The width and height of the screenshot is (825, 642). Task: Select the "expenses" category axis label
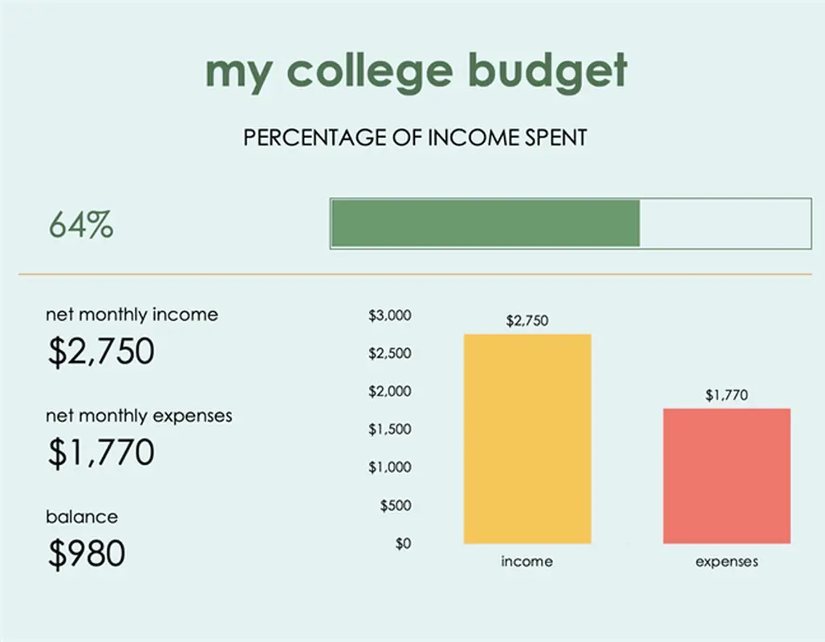[726, 562]
